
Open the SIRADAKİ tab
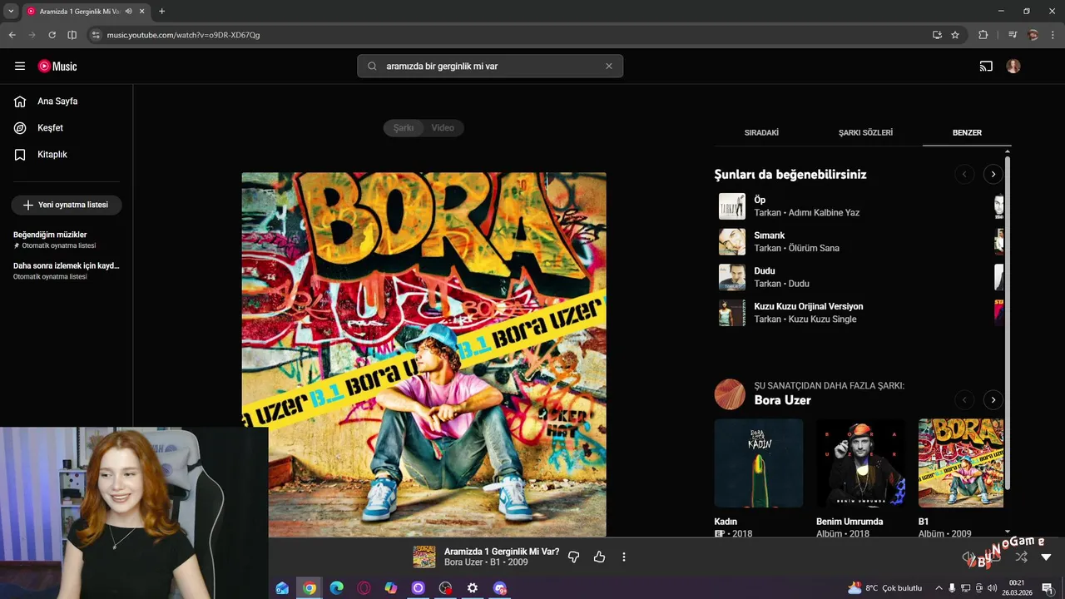(x=761, y=132)
